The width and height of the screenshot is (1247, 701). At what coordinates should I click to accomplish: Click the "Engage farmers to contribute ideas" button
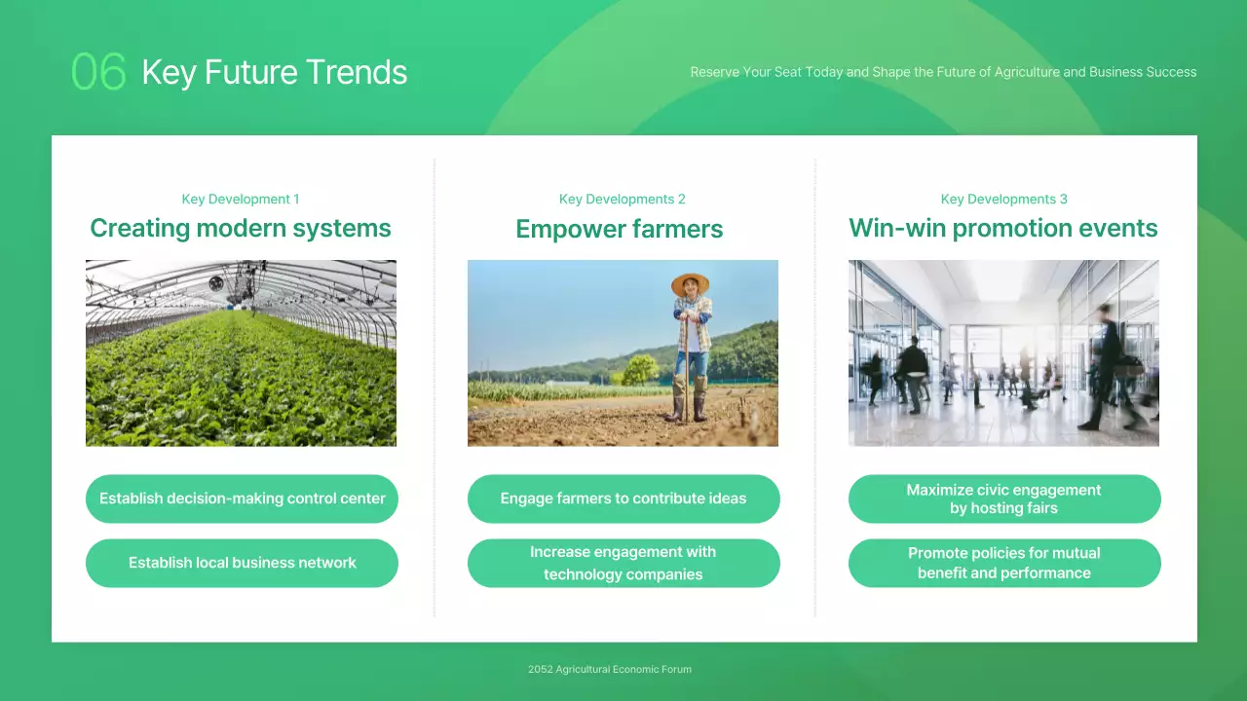click(623, 498)
